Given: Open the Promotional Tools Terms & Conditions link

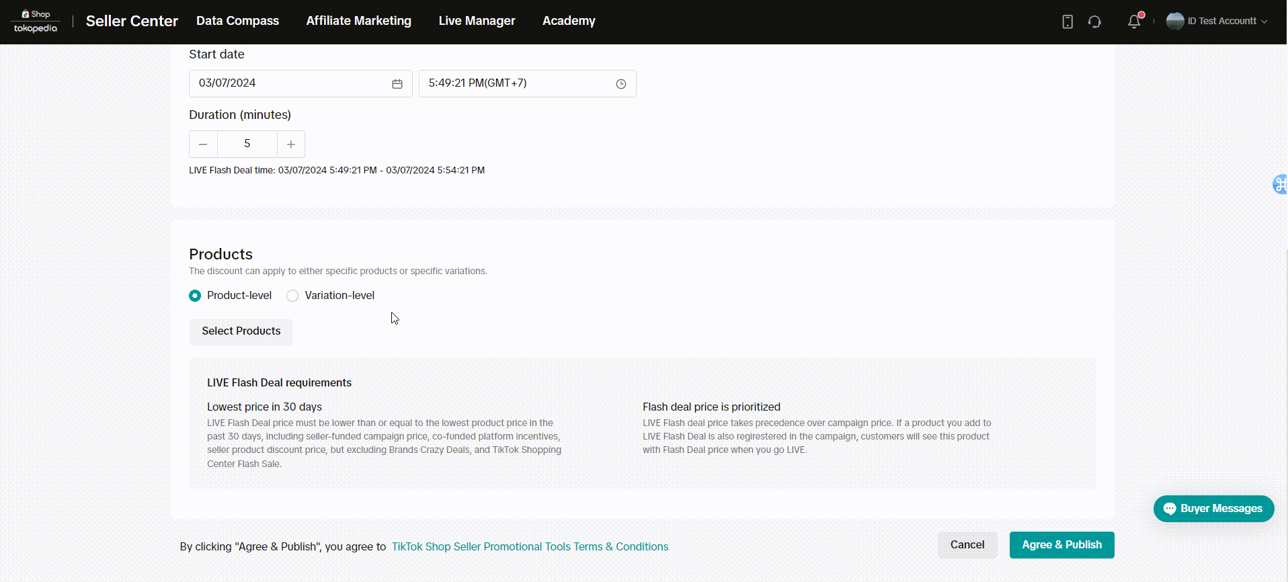Looking at the screenshot, I should [x=530, y=547].
